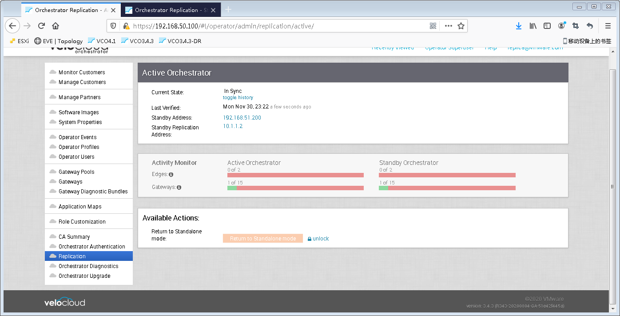Click the "In Sync" current state text
Image resolution: width=620 pixels, height=316 pixels.
233,91
